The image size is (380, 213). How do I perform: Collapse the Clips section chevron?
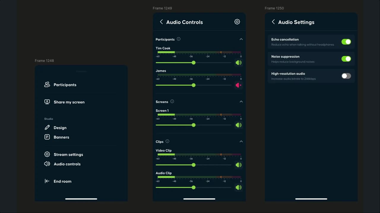click(x=241, y=142)
